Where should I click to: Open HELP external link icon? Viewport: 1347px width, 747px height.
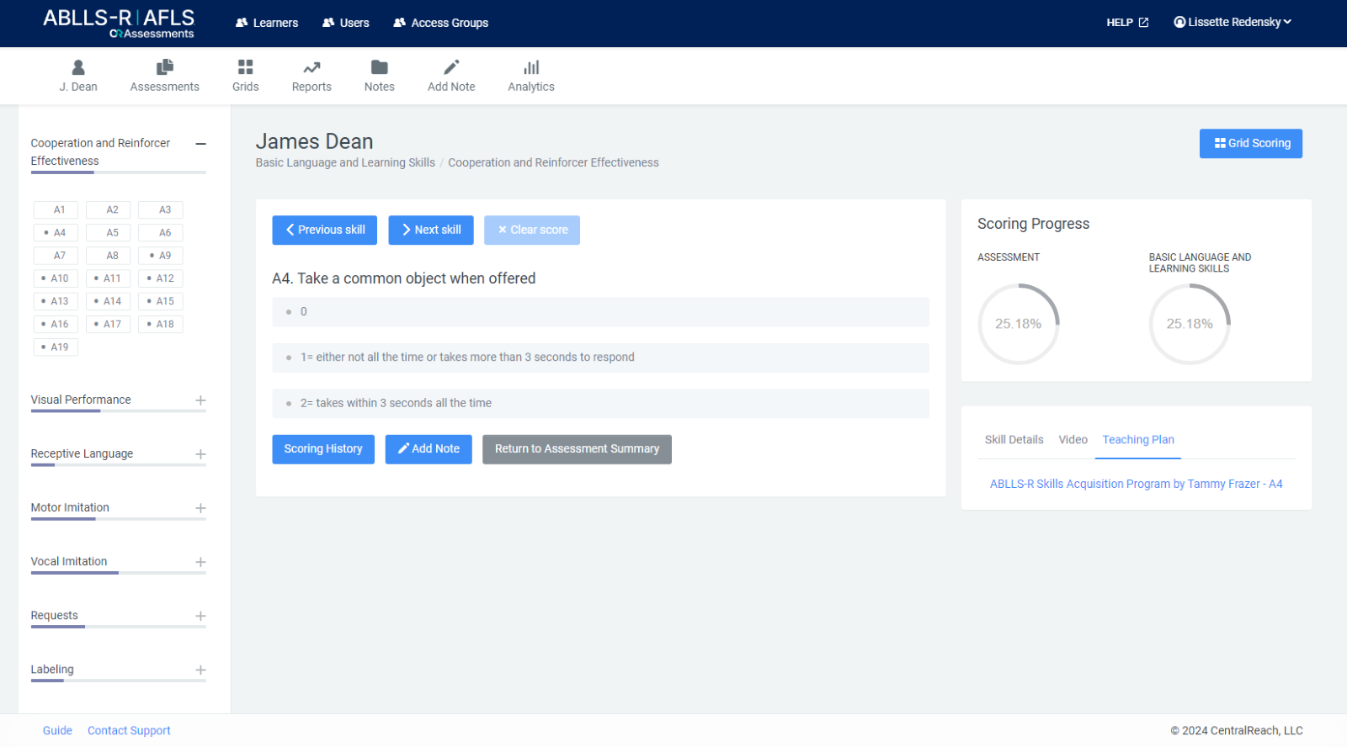[x=1143, y=23]
